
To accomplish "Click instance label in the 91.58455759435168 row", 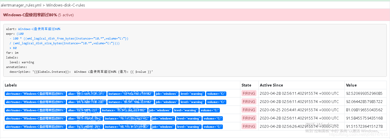I will pyautogui.click(x=127, y=118).
